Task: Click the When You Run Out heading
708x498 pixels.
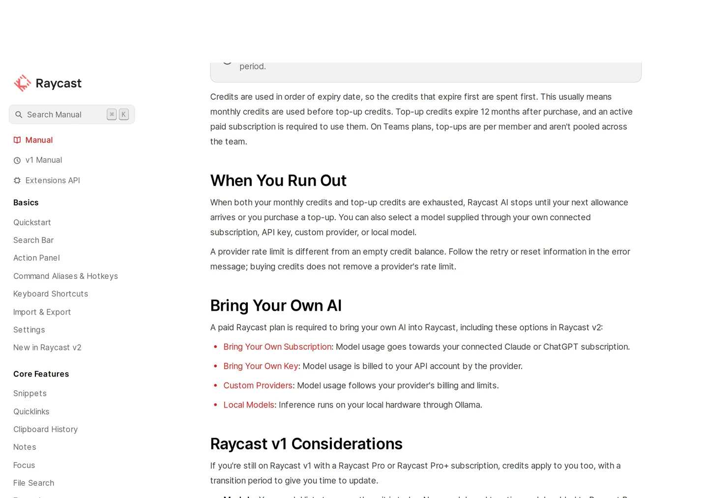Action: coord(278,180)
